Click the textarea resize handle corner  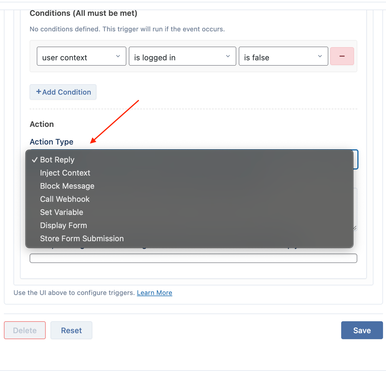point(355,228)
